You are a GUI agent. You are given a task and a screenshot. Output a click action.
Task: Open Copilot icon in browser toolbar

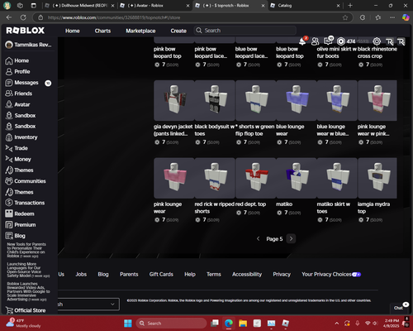406,17
